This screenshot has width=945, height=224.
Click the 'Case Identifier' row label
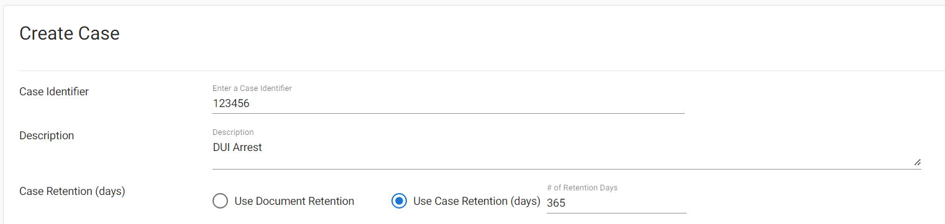click(x=54, y=92)
